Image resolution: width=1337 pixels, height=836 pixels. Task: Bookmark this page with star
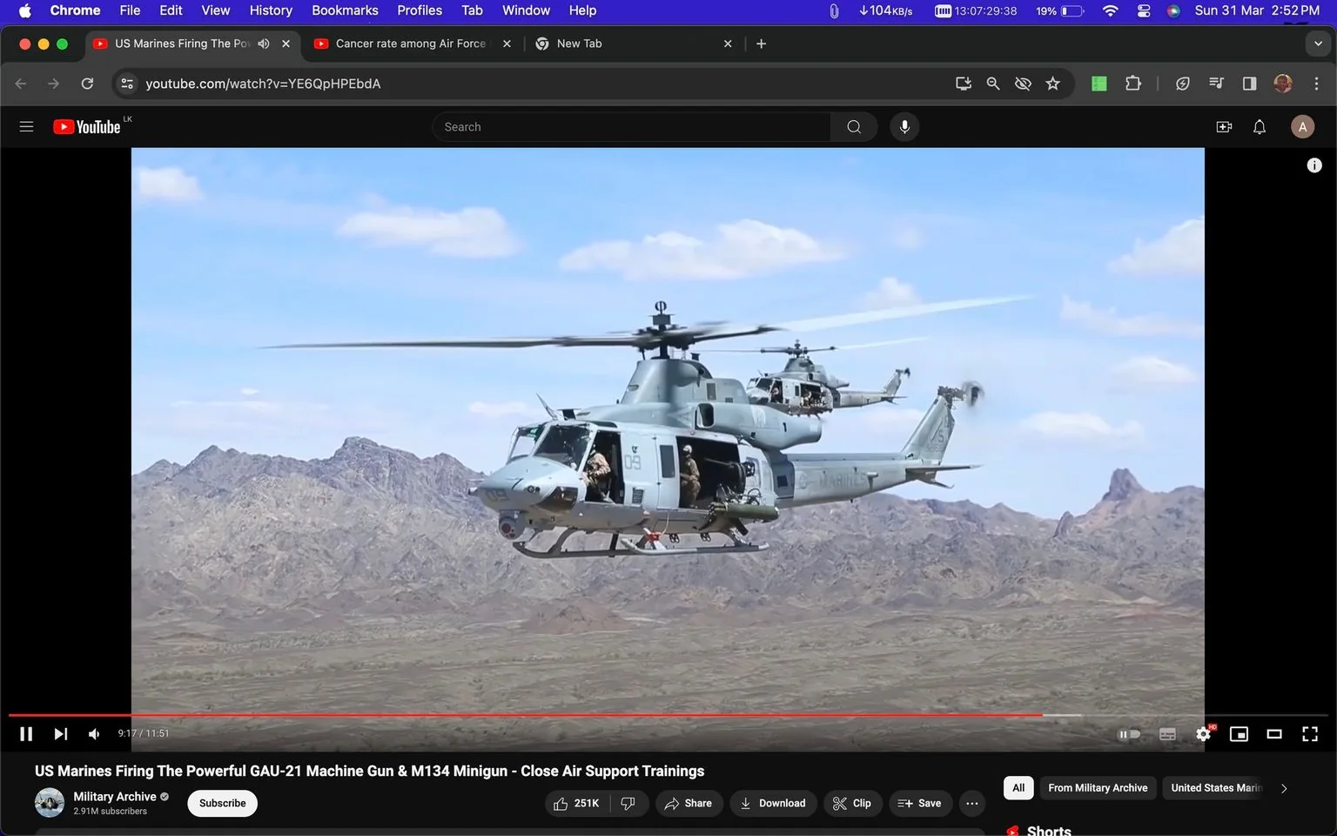point(1053,84)
